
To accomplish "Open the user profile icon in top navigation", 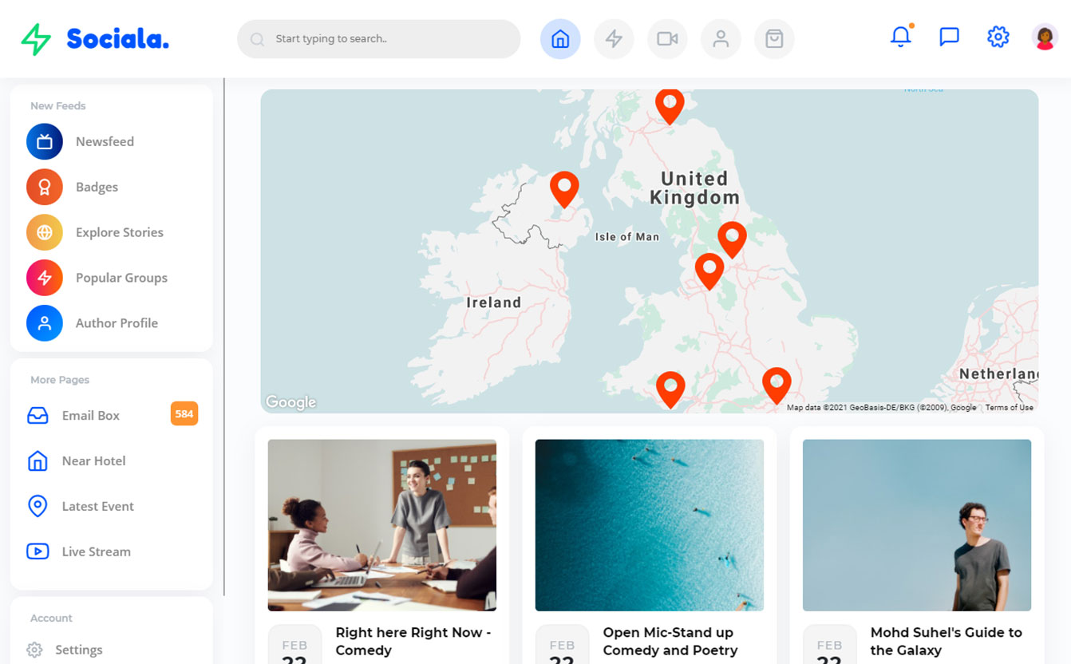I will pyautogui.click(x=721, y=39).
